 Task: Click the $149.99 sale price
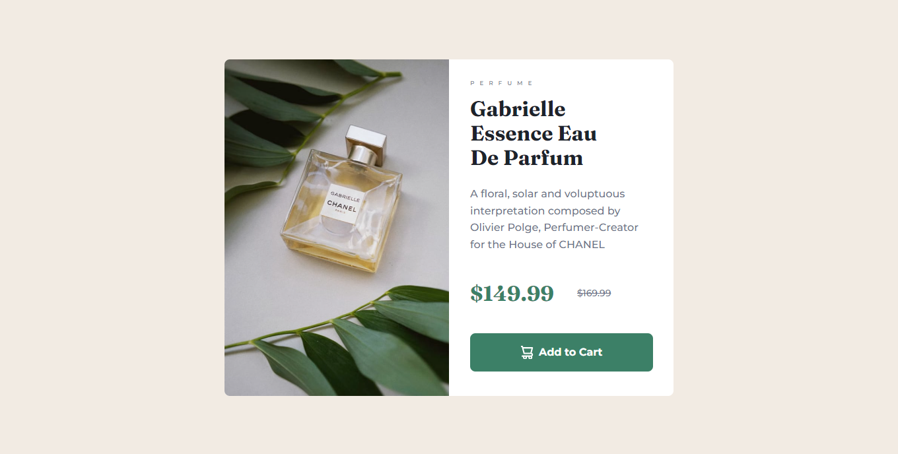pyautogui.click(x=512, y=293)
